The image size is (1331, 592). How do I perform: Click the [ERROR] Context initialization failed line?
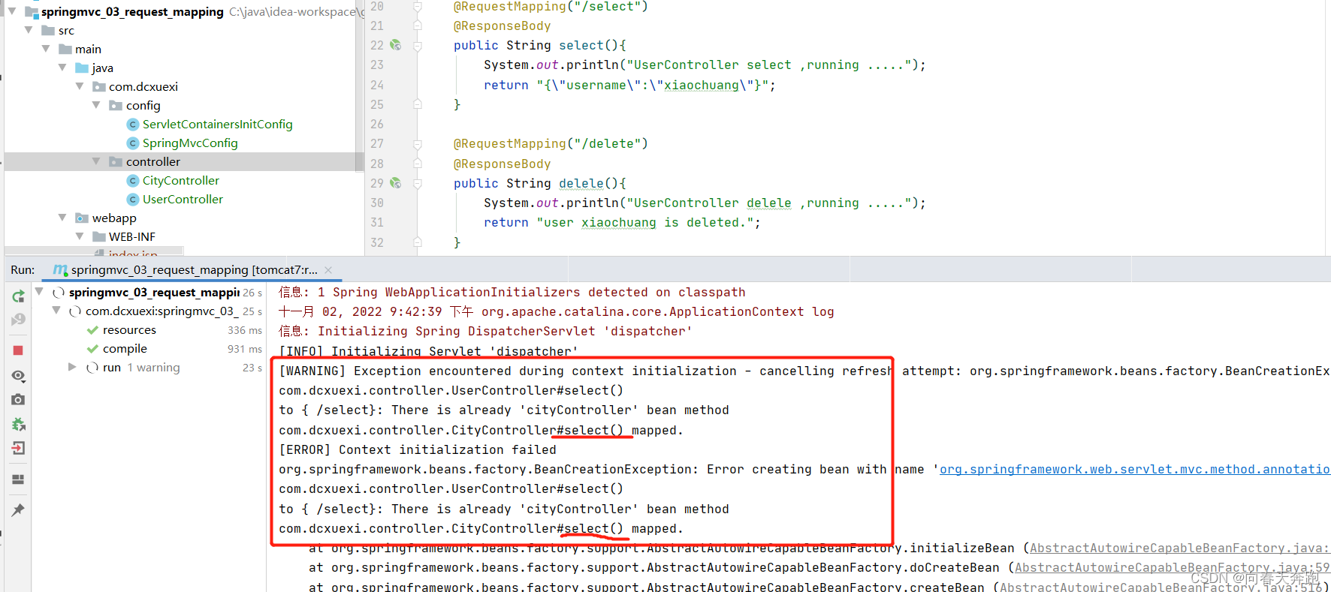[x=418, y=449]
